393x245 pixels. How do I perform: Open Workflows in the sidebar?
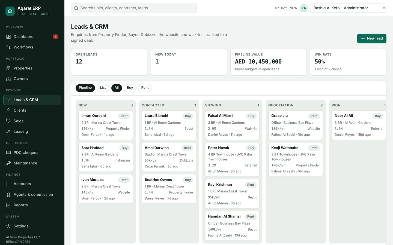(32, 47)
